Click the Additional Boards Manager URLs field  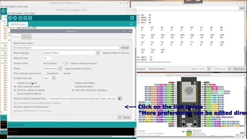83,98
